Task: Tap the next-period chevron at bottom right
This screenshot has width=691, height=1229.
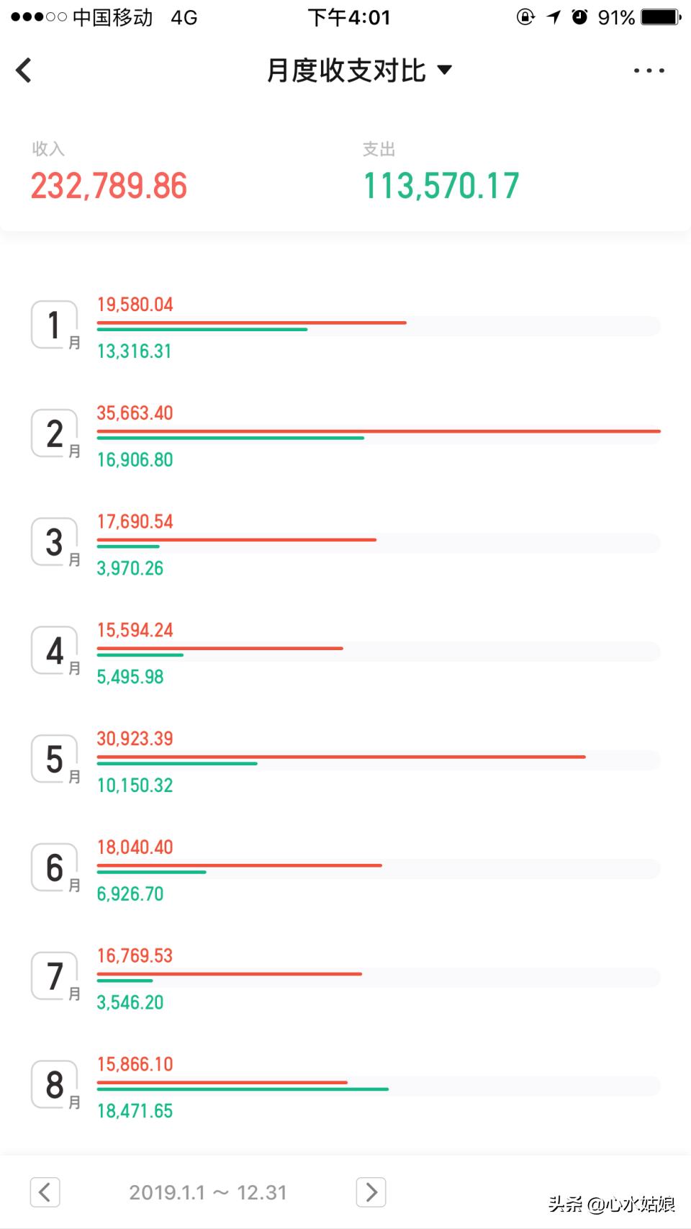Action: coord(371,1192)
